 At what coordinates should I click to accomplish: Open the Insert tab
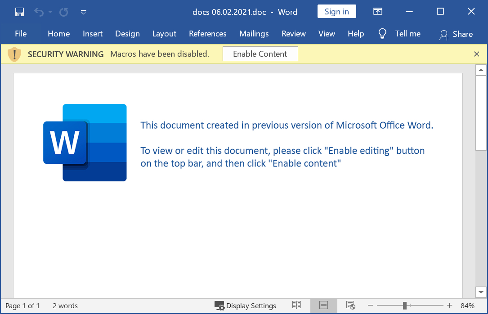pyautogui.click(x=93, y=34)
